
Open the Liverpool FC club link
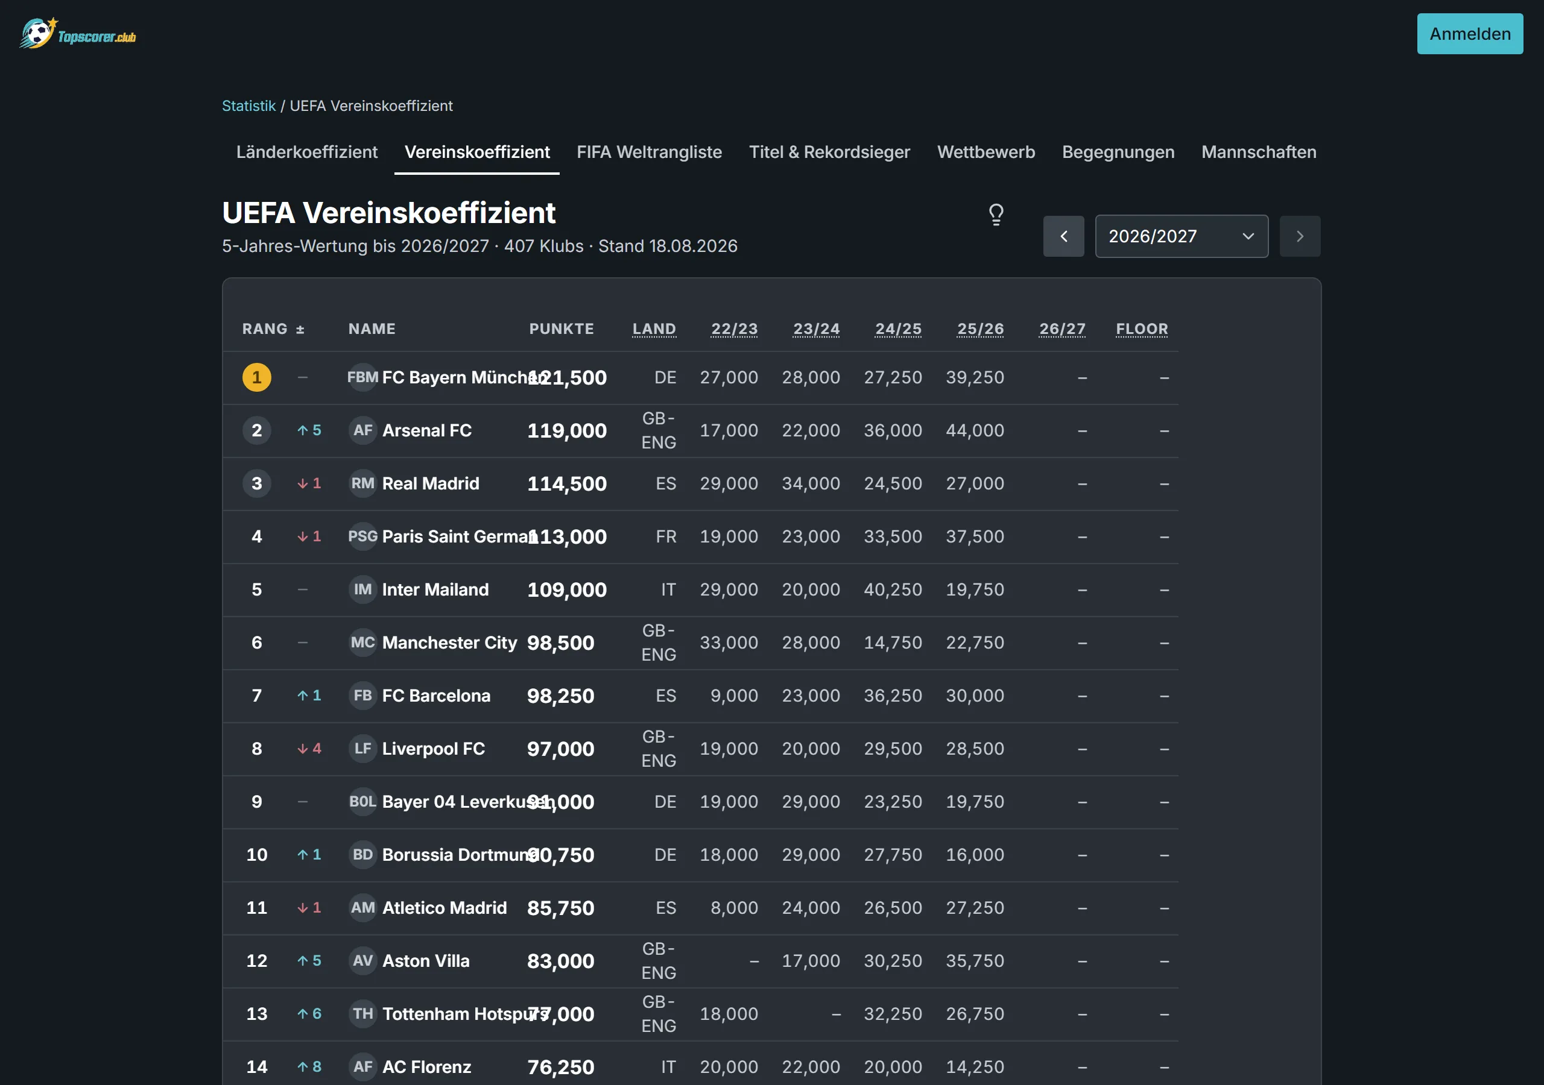point(433,749)
